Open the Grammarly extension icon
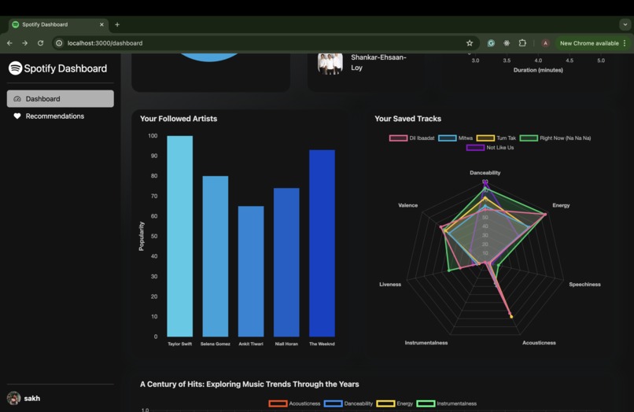 [x=491, y=43]
